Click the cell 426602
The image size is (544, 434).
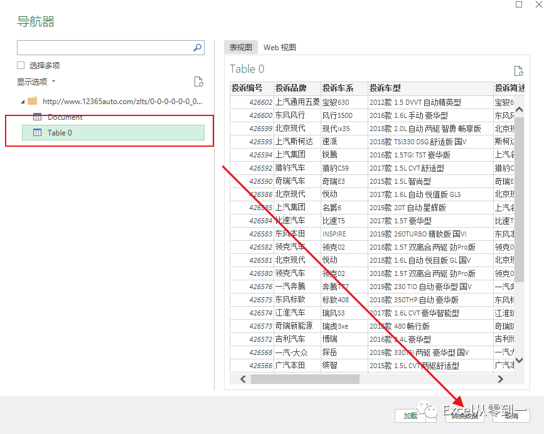(252, 102)
